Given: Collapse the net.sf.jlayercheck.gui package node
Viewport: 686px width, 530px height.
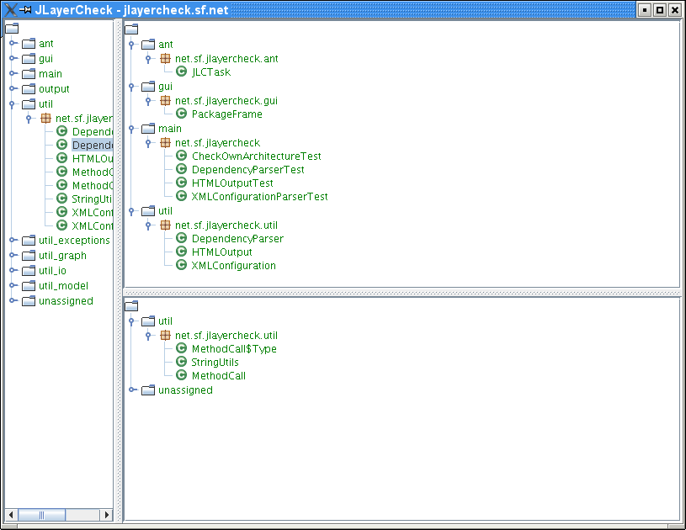Looking at the screenshot, I should pos(148,101).
